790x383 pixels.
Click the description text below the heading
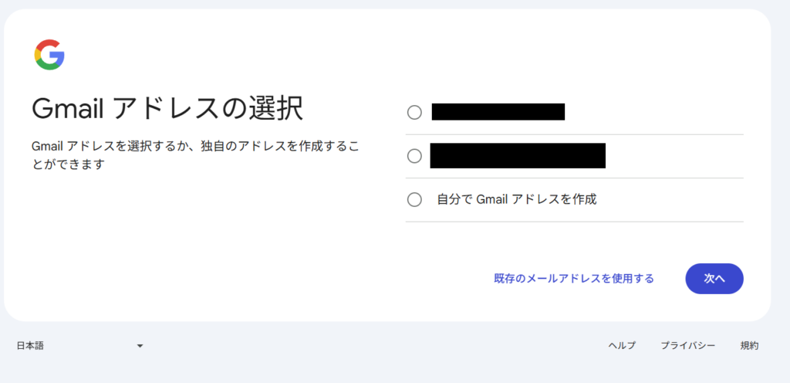pos(195,155)
